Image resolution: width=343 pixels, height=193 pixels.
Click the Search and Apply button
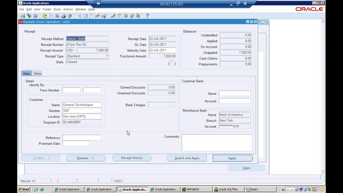(x=187, y=158)
